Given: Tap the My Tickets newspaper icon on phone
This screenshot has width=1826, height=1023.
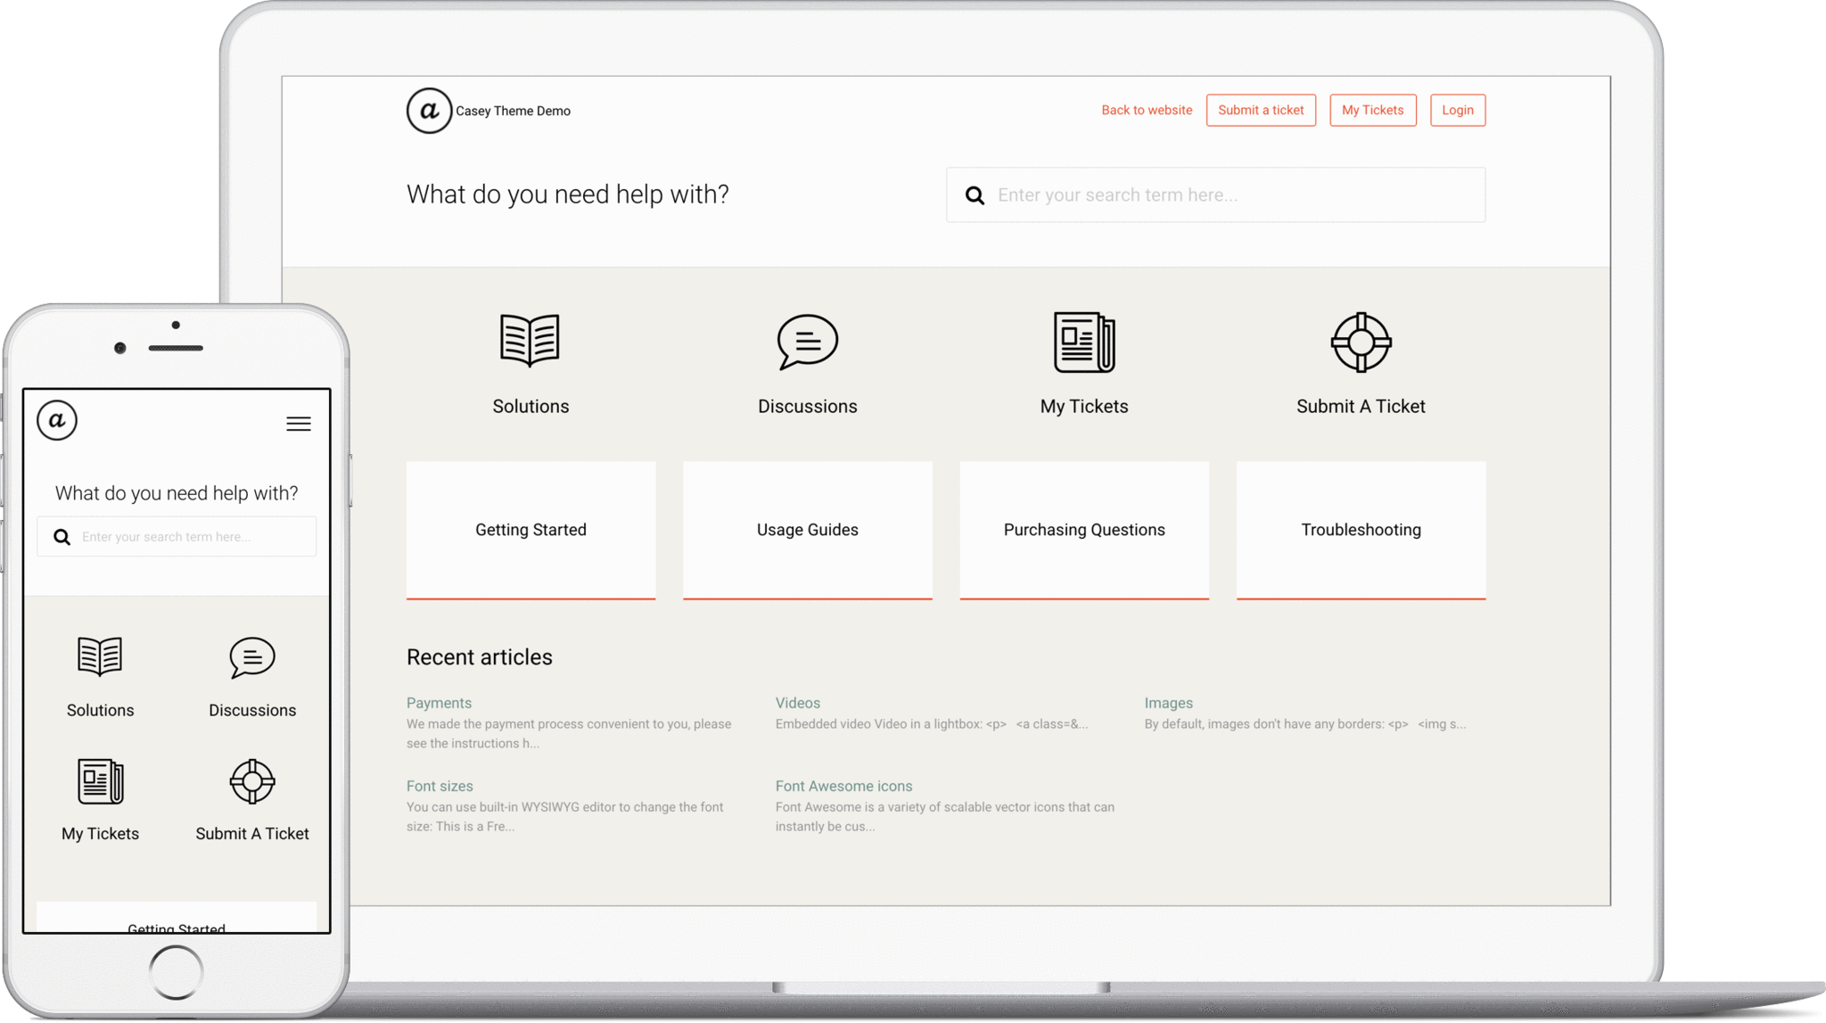Looking at the screenshot, I should tap(100, 781).
